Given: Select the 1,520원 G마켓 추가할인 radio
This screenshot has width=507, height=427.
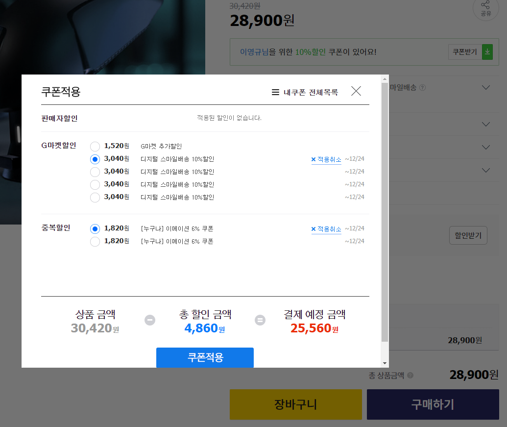Looking at the screenshot, I should pyautogui.click(x=95, y=147).
